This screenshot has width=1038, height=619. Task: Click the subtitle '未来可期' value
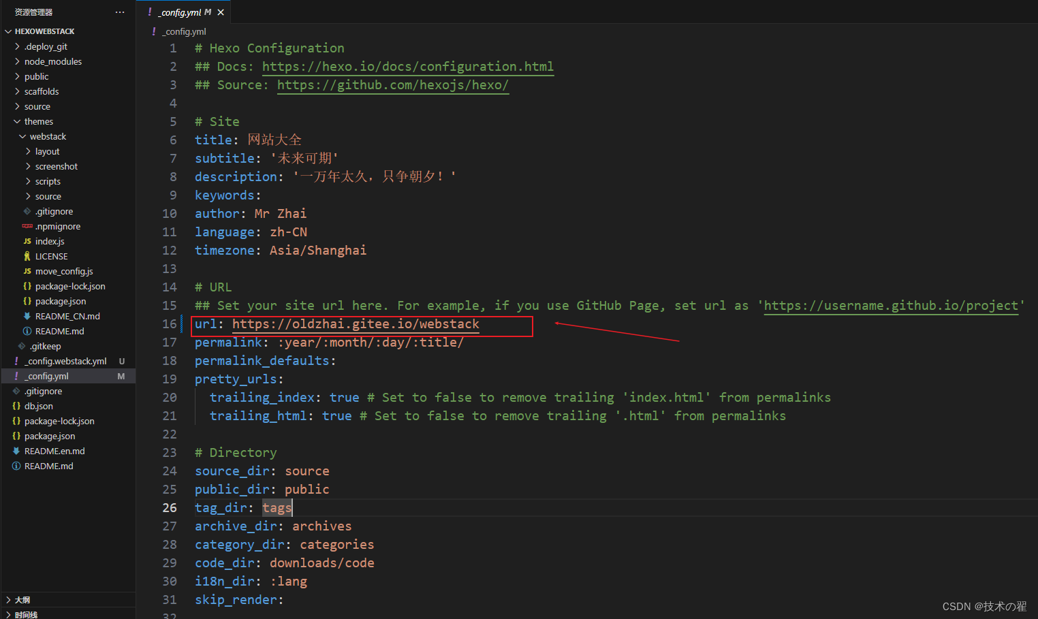tap(304, 158)
